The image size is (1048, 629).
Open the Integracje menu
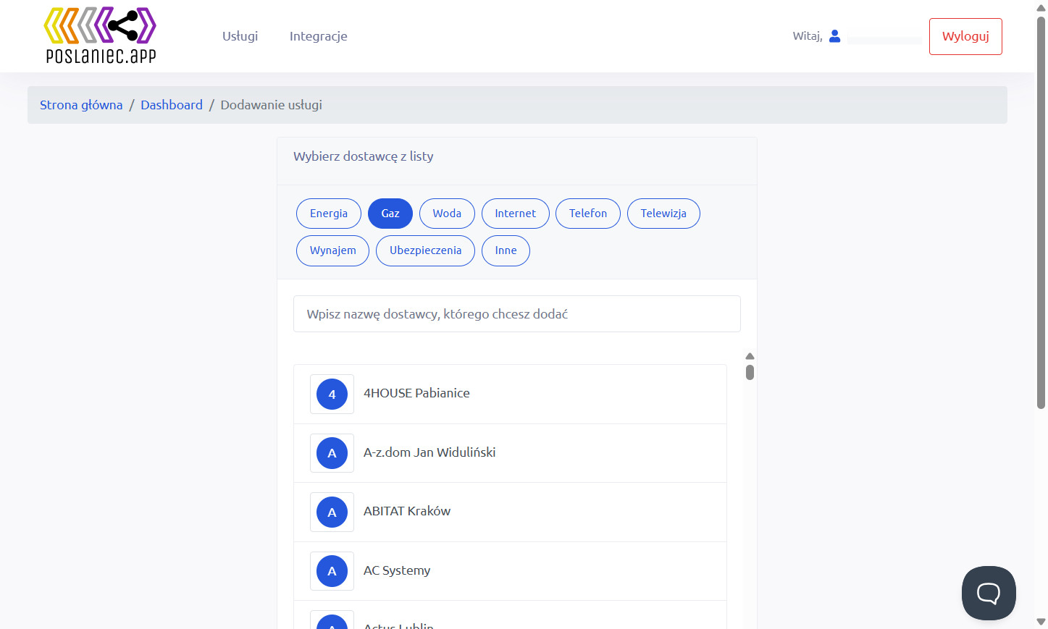pos(319,36)
